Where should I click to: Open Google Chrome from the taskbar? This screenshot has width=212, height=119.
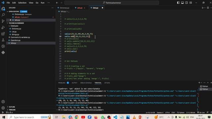pyautogui.click(x=77, y=117)
